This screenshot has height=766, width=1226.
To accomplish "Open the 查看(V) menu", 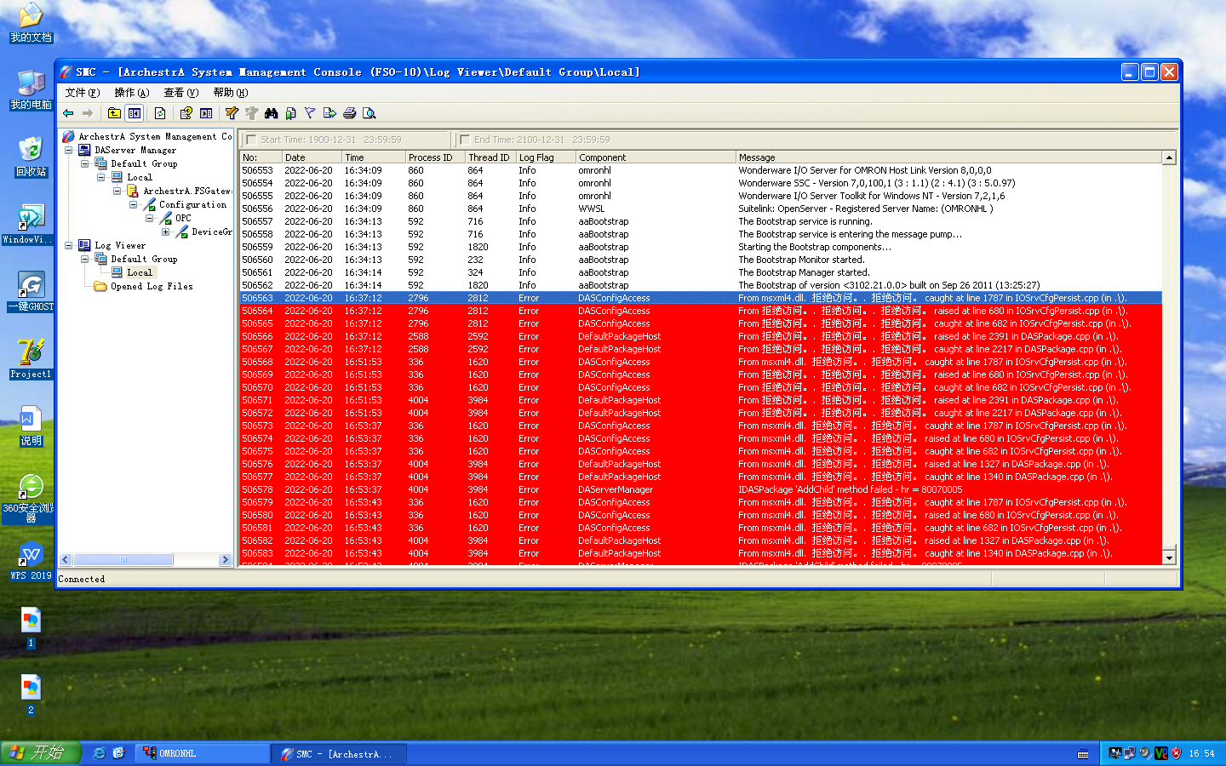I will coord(180,93).
